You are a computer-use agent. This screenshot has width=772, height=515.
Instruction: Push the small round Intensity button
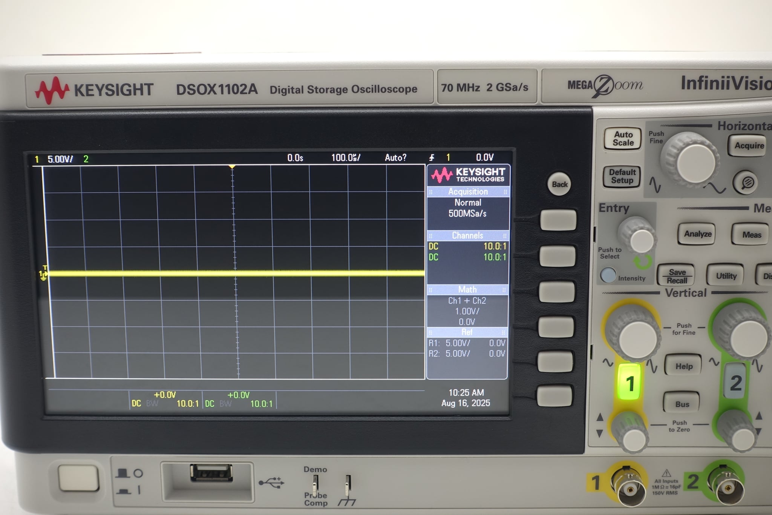(608, 275)
